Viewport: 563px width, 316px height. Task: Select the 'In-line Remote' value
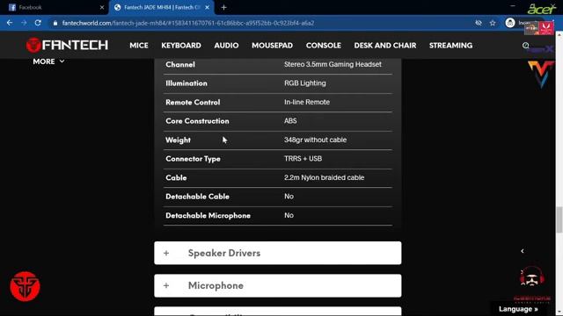click(x=307, y=102)
